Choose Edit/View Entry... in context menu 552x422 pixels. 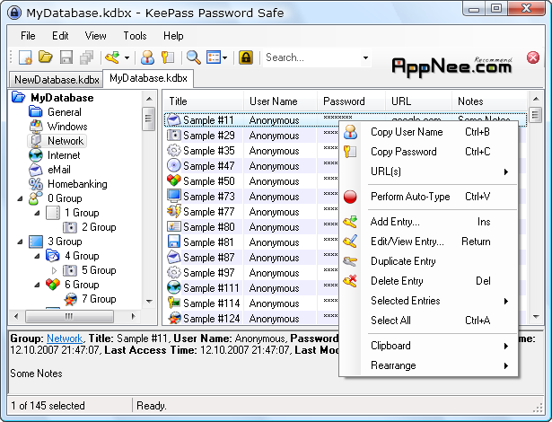coord(430,242)
